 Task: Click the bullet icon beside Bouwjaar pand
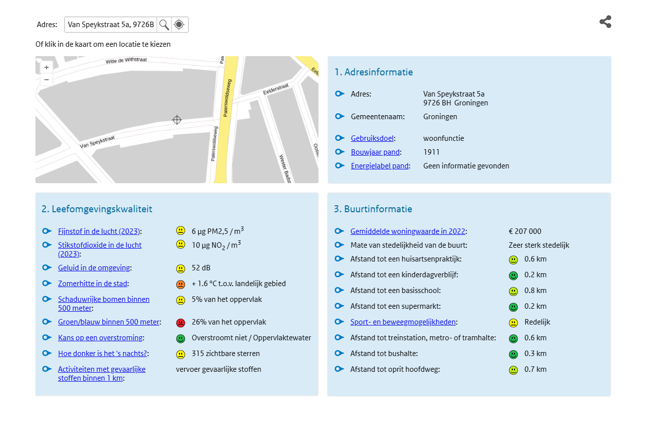pos(340,152)
